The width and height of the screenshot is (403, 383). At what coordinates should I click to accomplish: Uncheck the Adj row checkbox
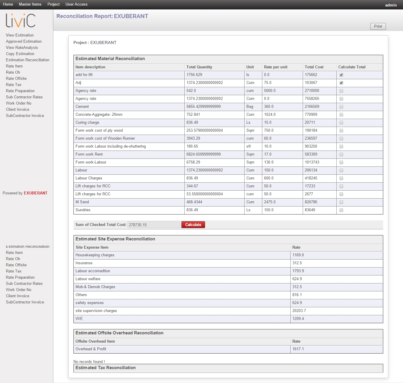point(341,83)
